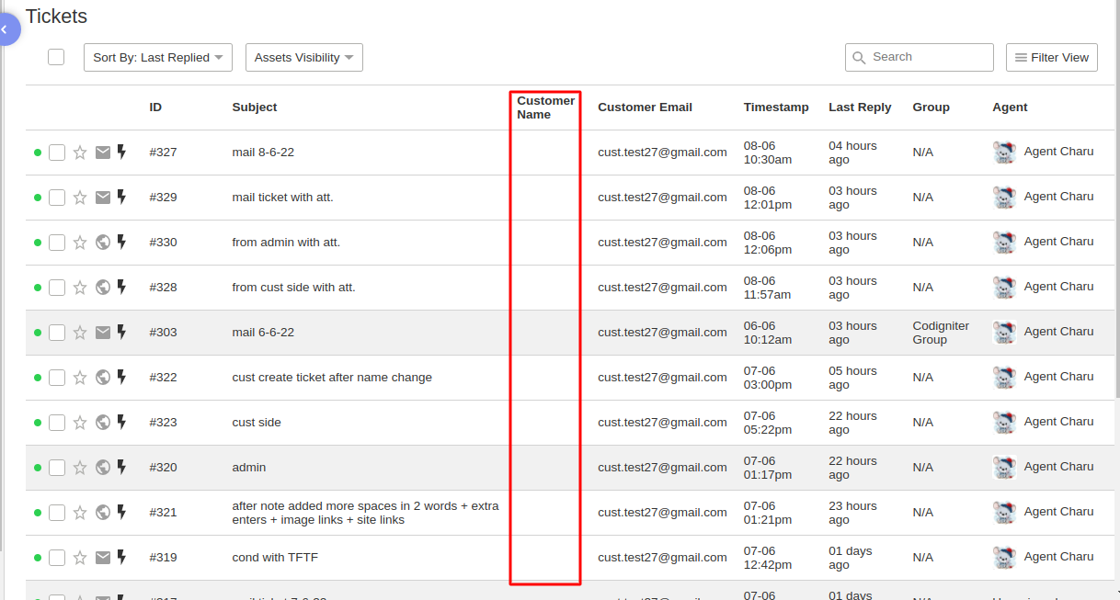Star ticket #319
The height and width of the screenshot is (600, 1120).
pos(80,558)
